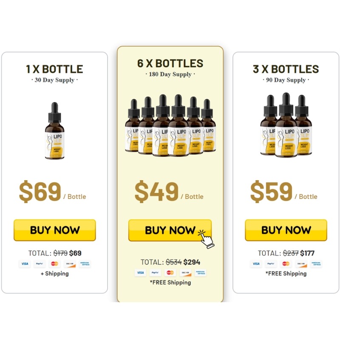Click American Express icon in 6 bottles card
This screenshot has width=340, height=340.
[201, 273]
